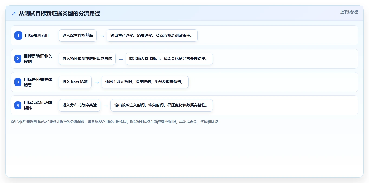Image resolution: width=369 pixels, height=183 pixels.
Task: Select the 目标是测吞吐 label
Action: click(x=37, y=35)
